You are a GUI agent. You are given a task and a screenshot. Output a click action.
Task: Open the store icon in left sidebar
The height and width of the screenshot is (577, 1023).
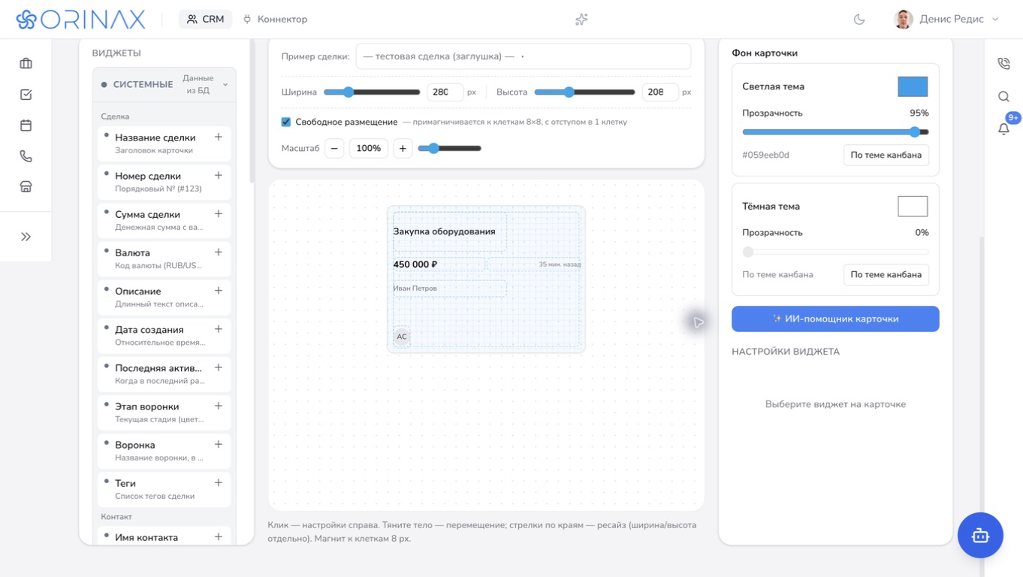tap(26, 187)
